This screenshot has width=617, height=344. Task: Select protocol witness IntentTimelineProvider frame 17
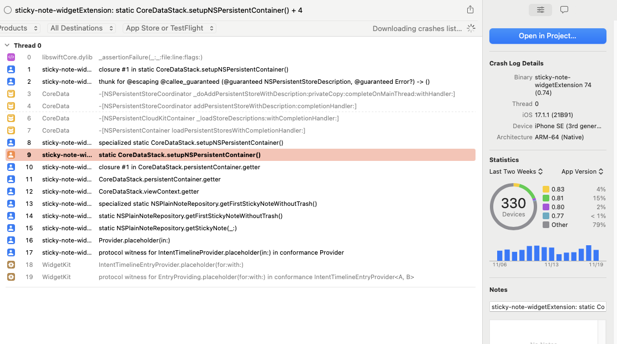[x=221, y=252]
